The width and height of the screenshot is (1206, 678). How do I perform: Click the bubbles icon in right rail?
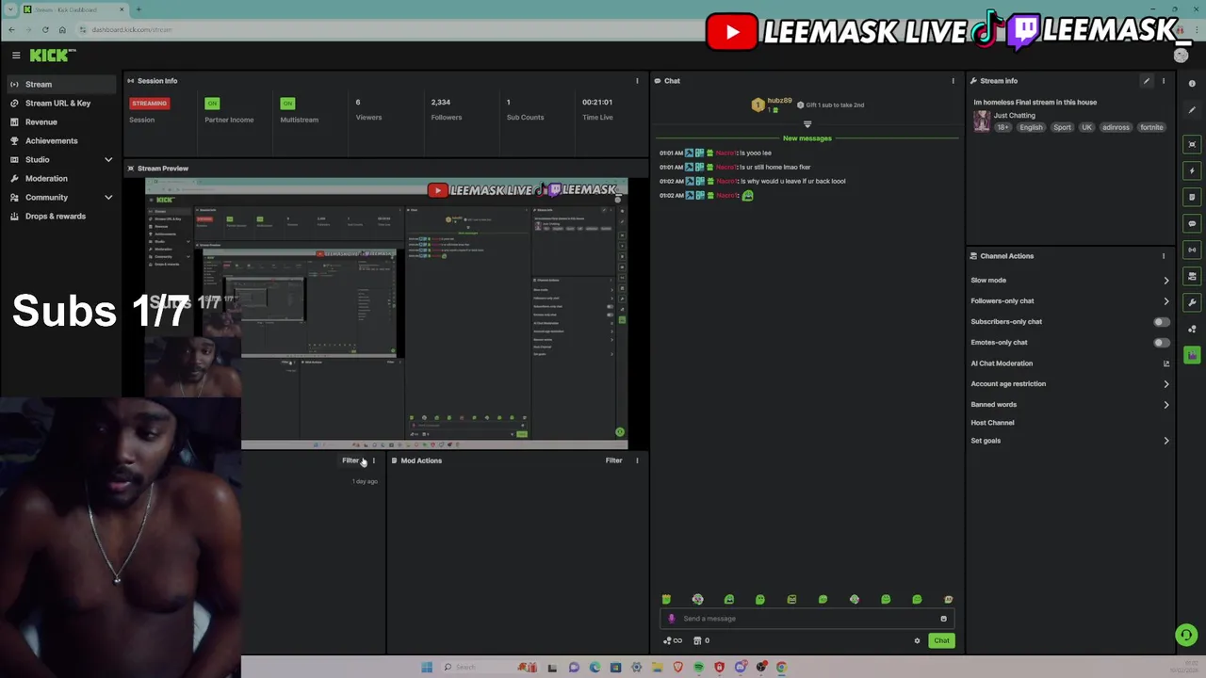click(x=1192, y=329)
